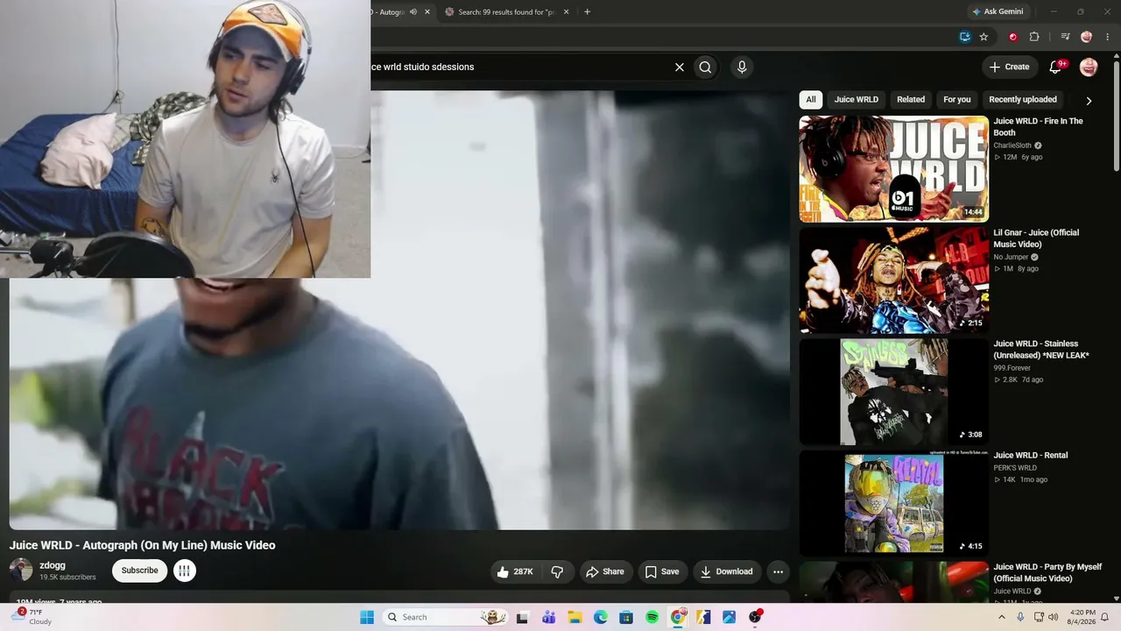
Task: Mute the Autograph tab audio
Action: point(413,11)
